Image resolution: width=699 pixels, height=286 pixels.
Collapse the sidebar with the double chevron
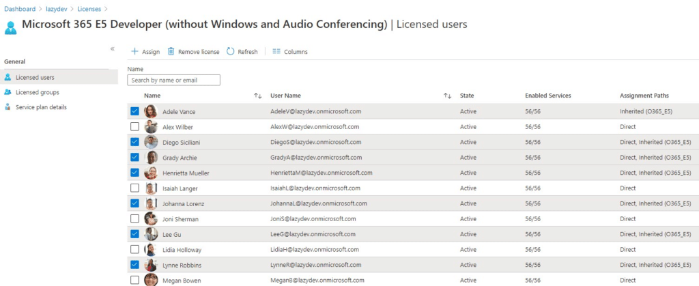(113, 48)
